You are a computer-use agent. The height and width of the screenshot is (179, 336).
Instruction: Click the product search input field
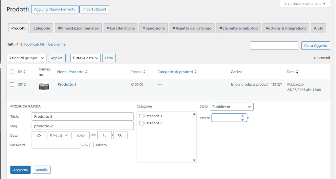click(x=274, y=45)
